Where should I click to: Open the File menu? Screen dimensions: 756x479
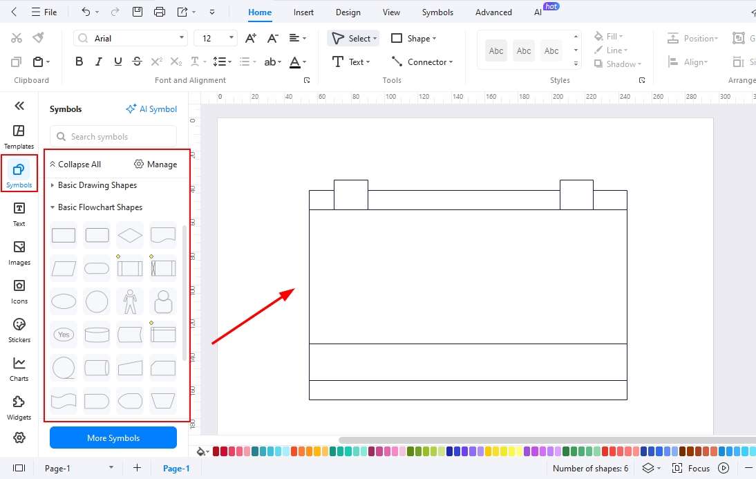(x=44, y=12)
